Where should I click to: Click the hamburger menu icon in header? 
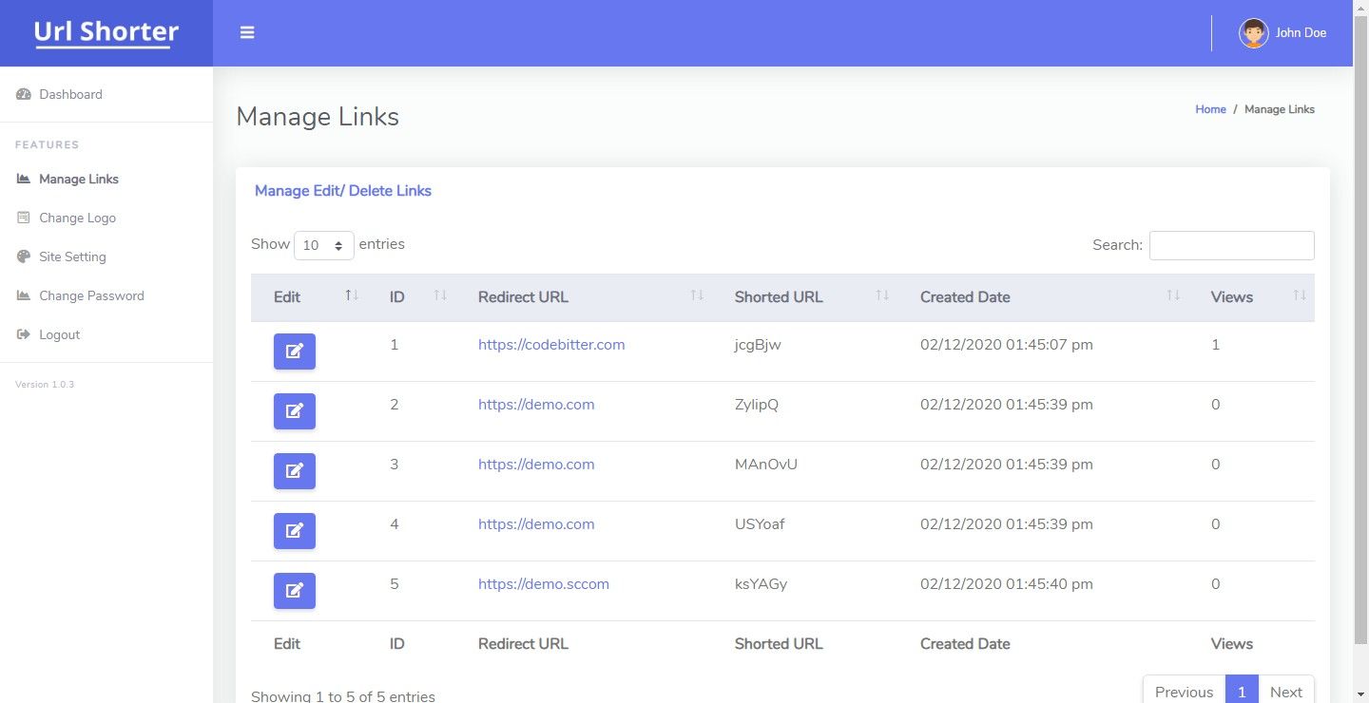tap(247, 32)
